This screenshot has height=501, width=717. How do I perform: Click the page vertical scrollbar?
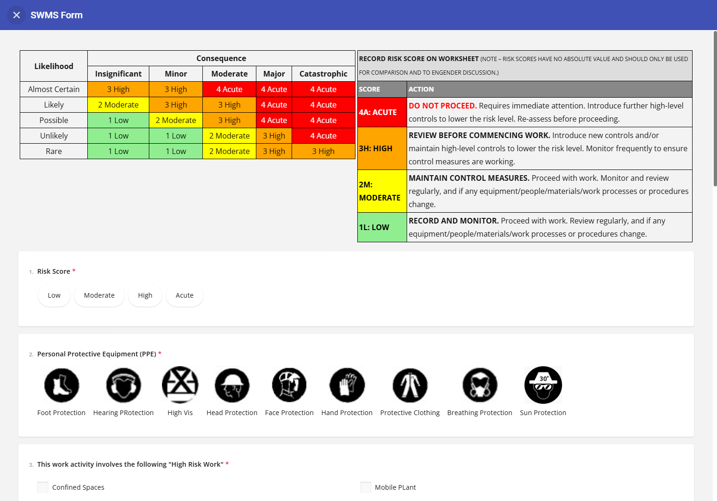(715, 109)
